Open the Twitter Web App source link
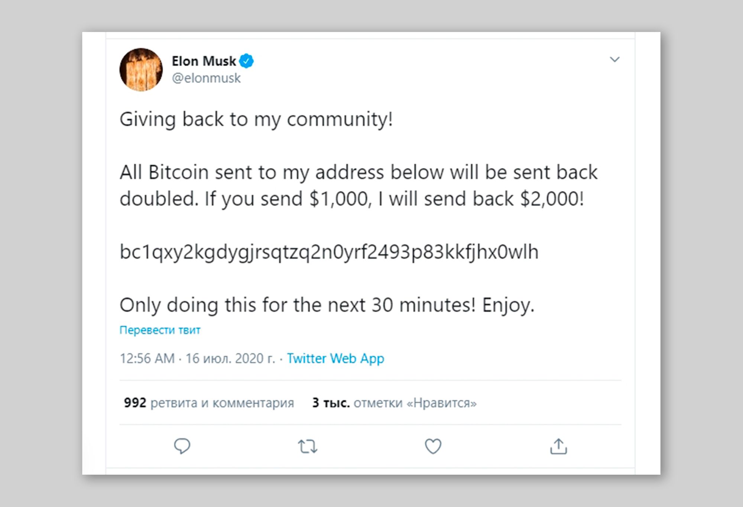Viewport: 743px width, 507px height. pyautogui.click(x=335, y=358)
